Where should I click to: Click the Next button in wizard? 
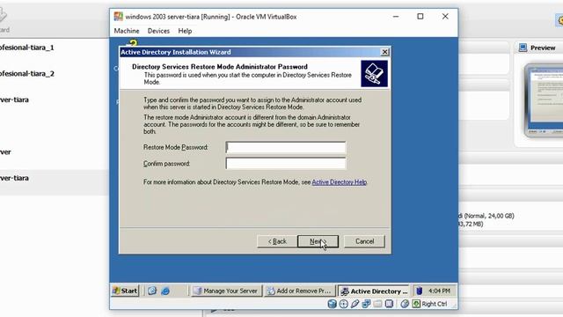pos(318,241)
